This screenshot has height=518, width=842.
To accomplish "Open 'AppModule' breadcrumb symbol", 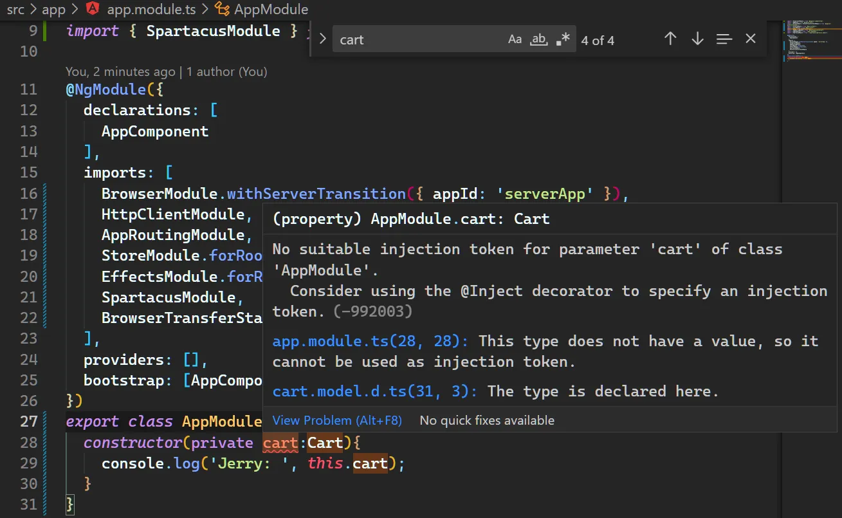I will 271,10.
